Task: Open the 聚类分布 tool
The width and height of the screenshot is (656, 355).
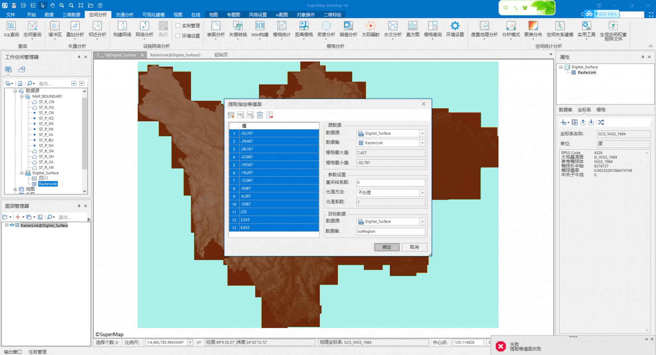Action: tap(533, 29)
